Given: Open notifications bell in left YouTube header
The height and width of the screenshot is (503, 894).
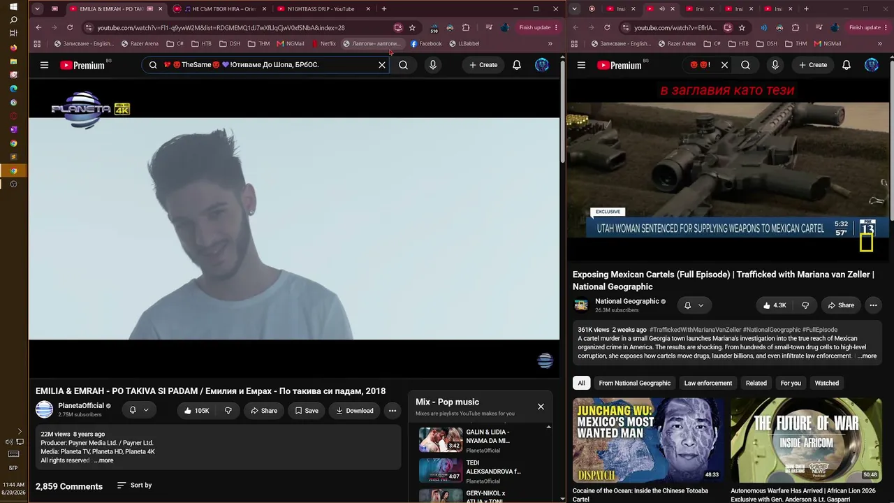Looking at the screenshot, I should tap(517, 65).
